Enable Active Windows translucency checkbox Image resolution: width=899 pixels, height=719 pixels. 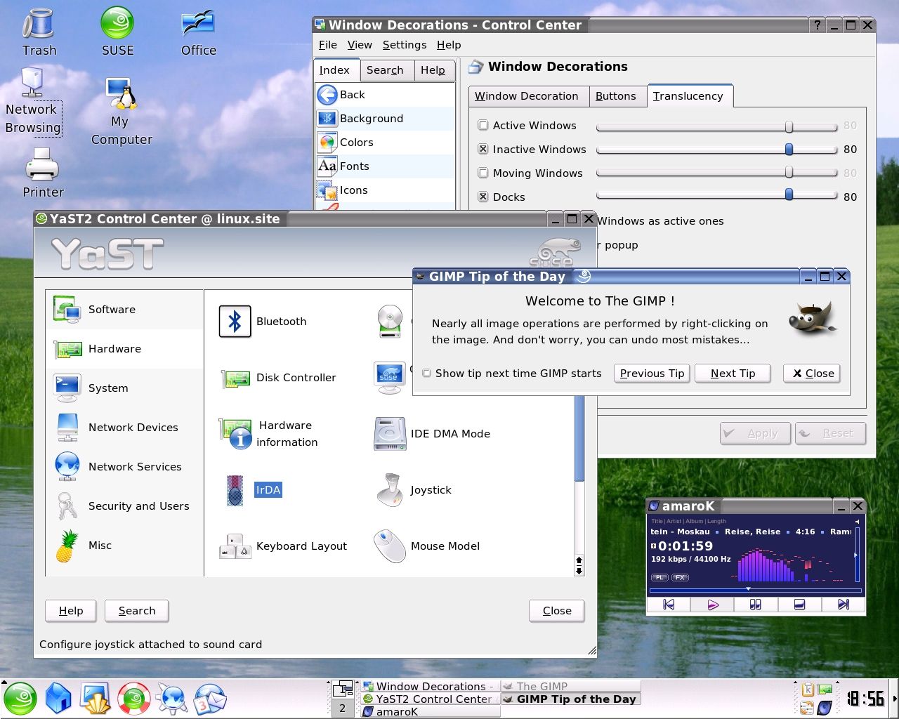coord(483,126)
